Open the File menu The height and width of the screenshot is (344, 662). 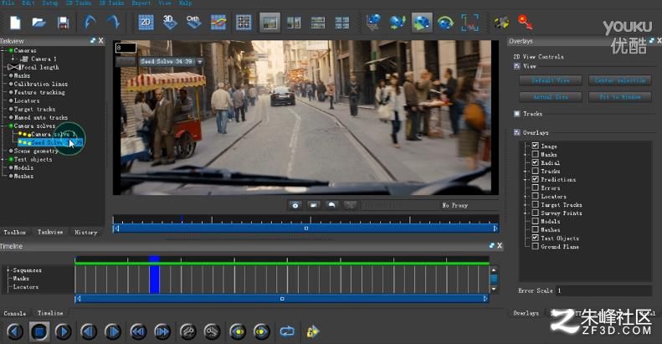tap(8, 3)
